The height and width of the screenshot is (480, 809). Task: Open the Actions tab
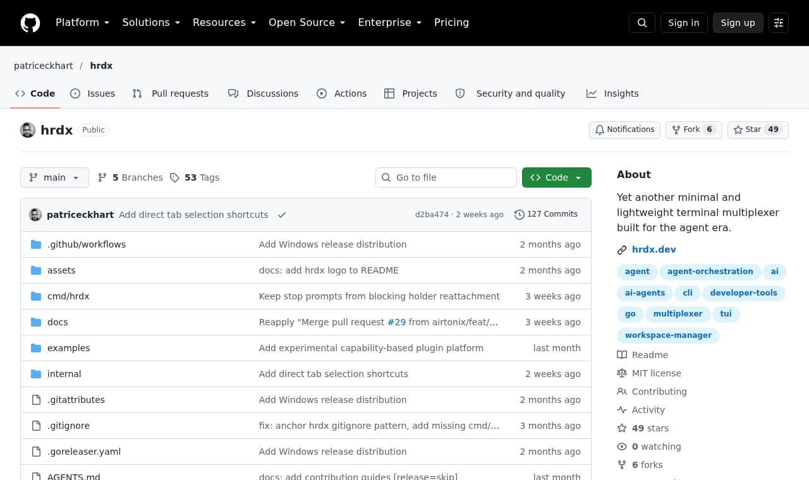pos(341,93)
